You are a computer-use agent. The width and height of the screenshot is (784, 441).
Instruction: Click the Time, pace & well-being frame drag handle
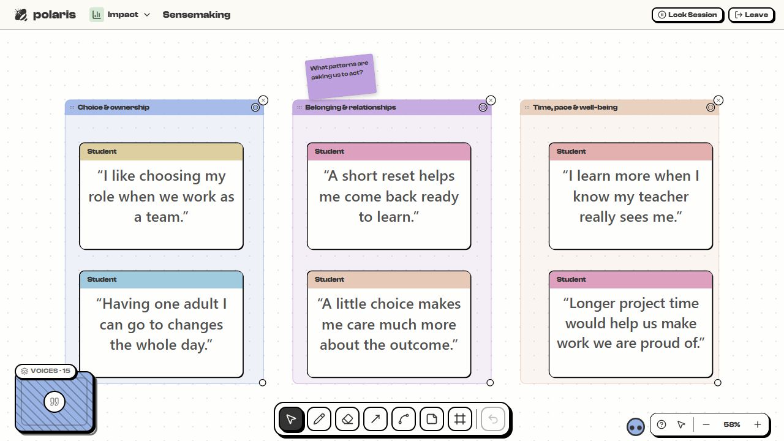(x=527, y=107)
